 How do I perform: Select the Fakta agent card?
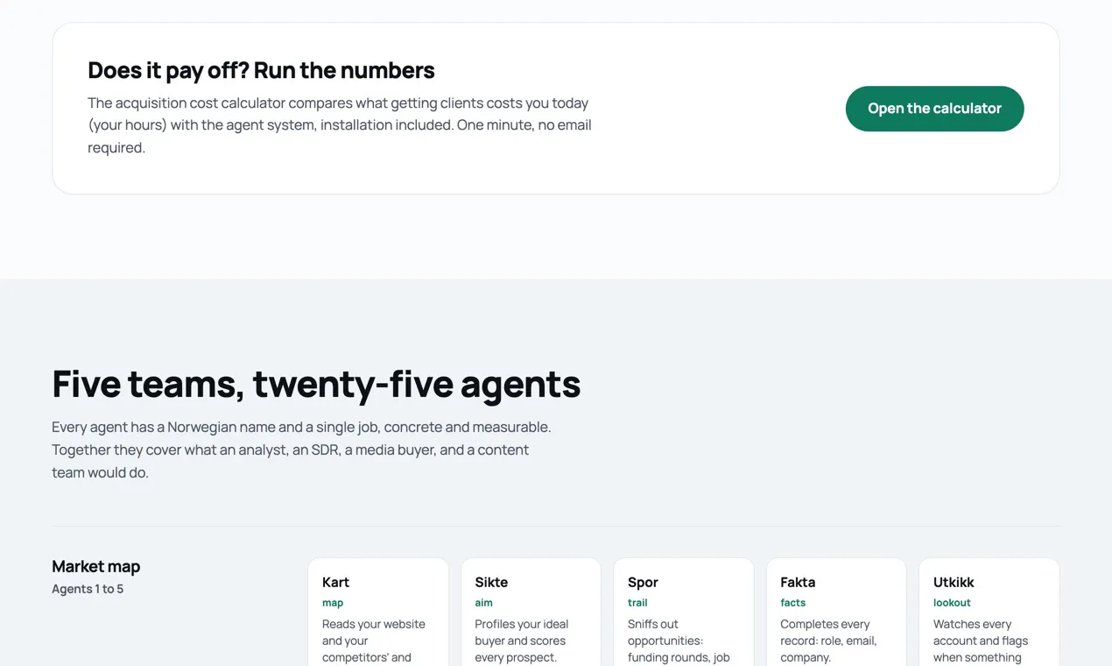836,613
